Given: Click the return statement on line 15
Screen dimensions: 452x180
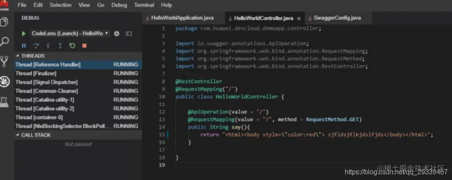Looking at the screenshot, I should pyautogui.click(x=316, y=134).
